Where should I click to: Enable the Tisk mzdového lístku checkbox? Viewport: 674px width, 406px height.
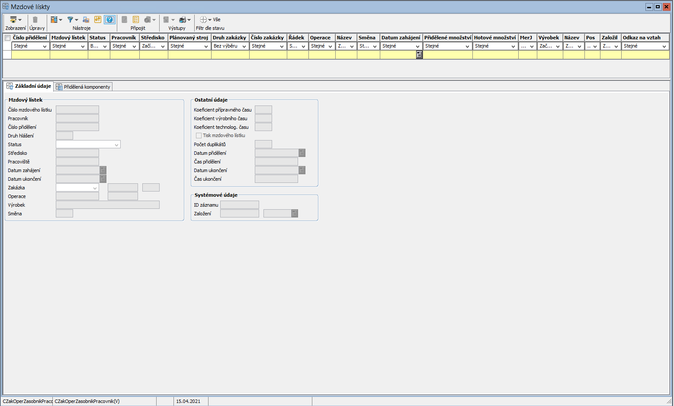(199, 136)
